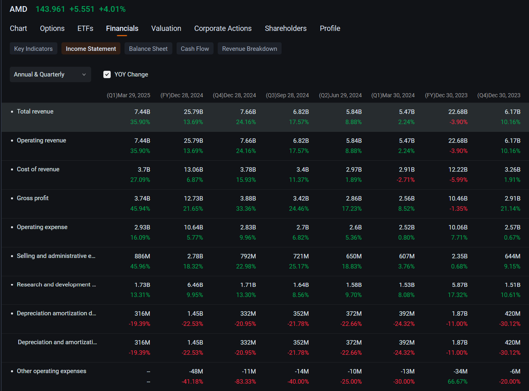Click the +4.01% price change
This screenshot has height=391, width=529.
click(112, 9)
